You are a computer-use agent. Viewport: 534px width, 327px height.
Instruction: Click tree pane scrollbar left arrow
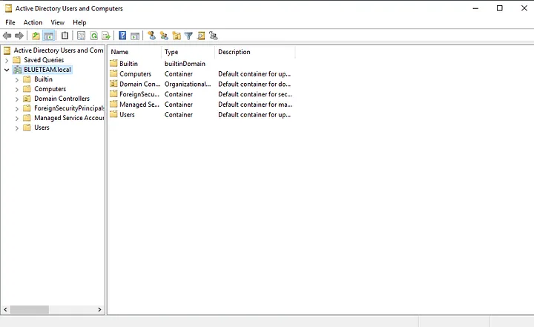coord(5,309)
